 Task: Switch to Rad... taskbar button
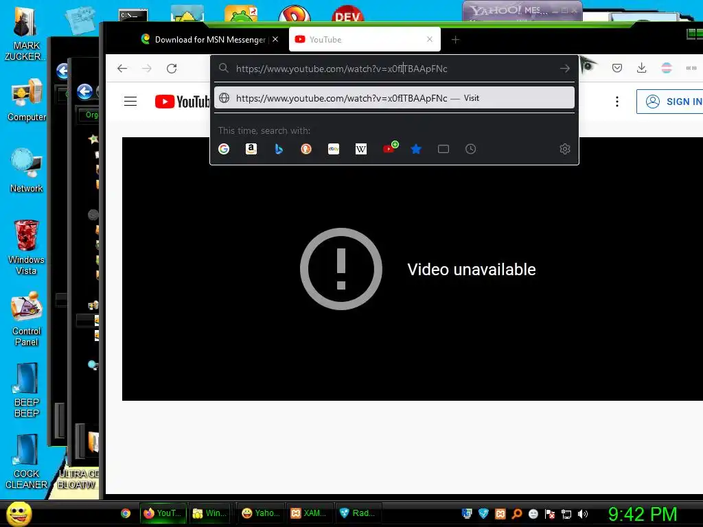(358, 513)
